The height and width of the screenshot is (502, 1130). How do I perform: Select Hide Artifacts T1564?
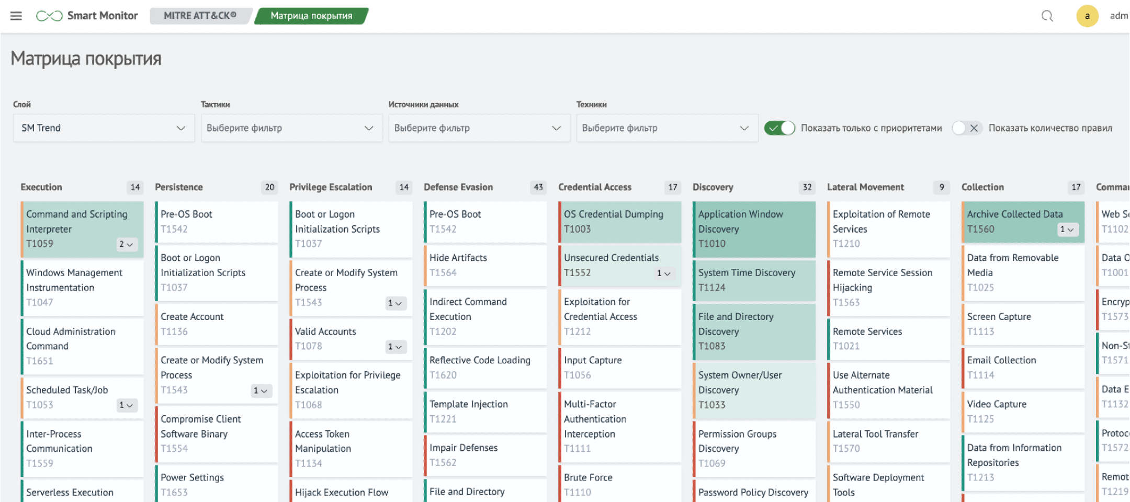[485, 266]
